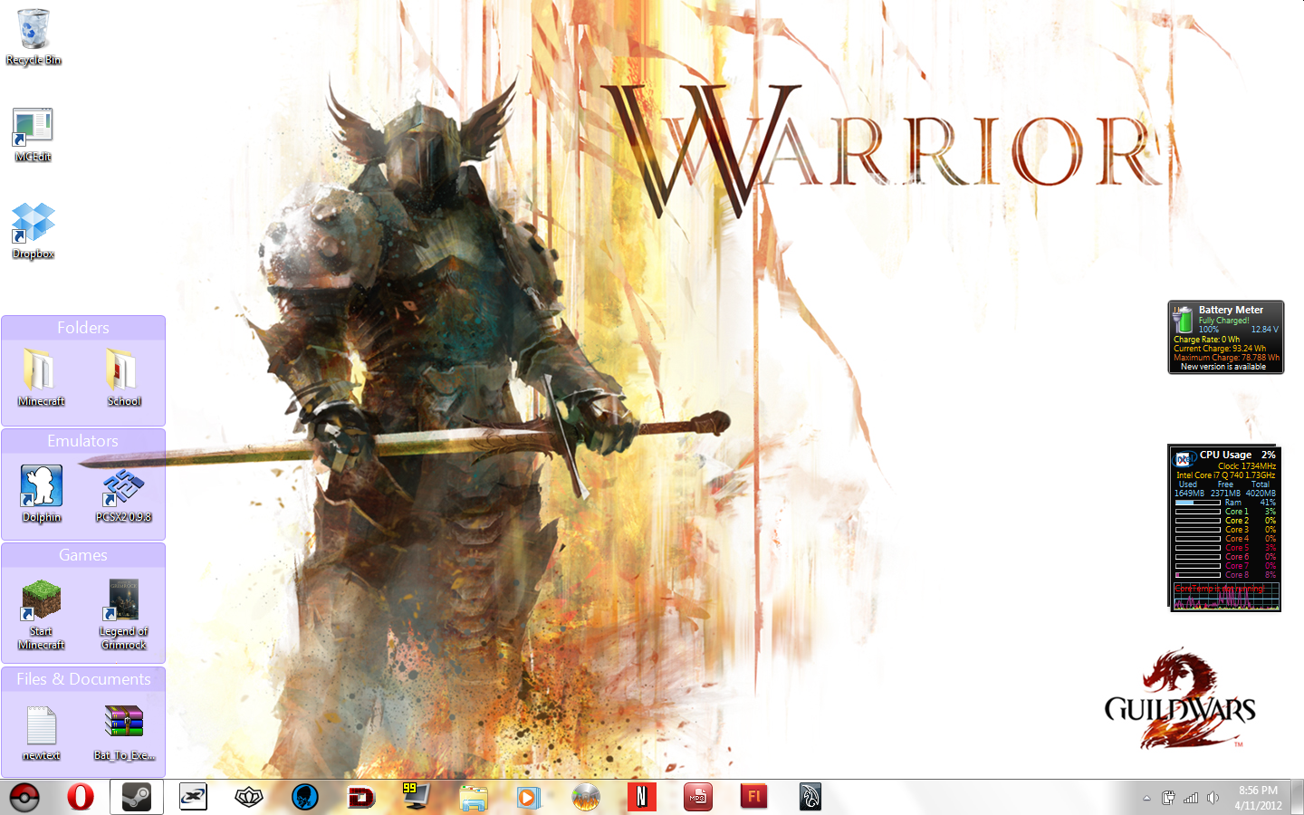The width and height of the screenshot is (1304, 815).
Task: Open Windows Explorer folder icon in taskbar
Action: point(474,797)
